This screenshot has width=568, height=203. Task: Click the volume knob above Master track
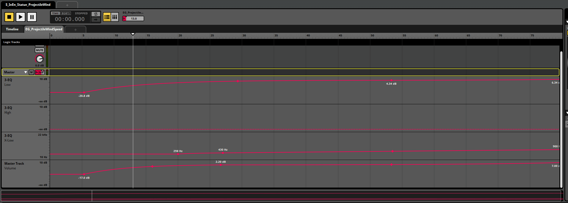[x=39, y=59]
